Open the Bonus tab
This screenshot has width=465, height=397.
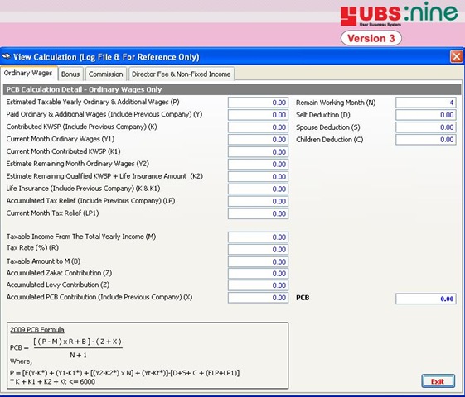pyautogui.click(x=70, y=74)
